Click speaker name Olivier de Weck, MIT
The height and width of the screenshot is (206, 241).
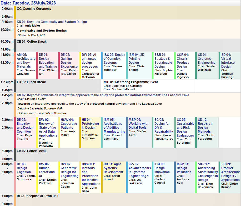[31, 35]
